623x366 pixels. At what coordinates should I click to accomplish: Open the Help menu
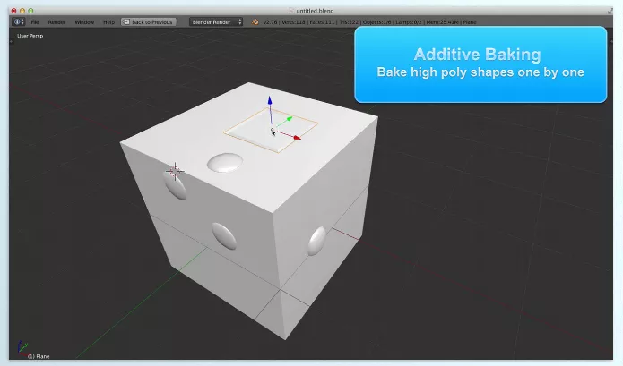[x=108, y=22]
